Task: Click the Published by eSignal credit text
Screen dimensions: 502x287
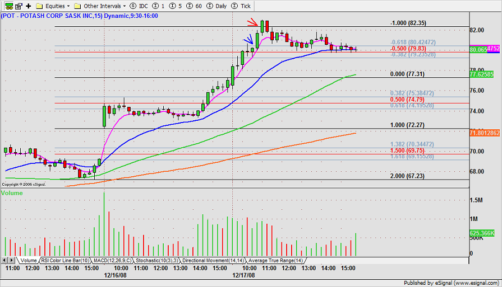Action: click(451, 283)
